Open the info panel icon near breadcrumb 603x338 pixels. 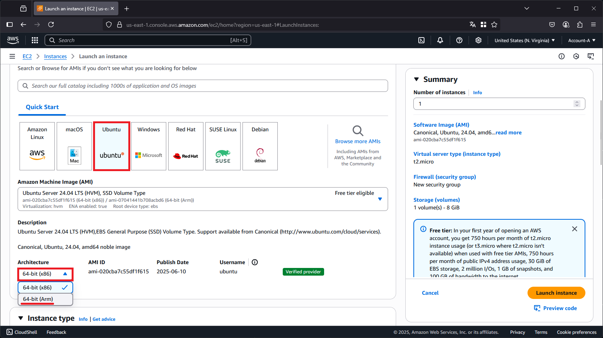pyautogui.click(x=562, y=56)
